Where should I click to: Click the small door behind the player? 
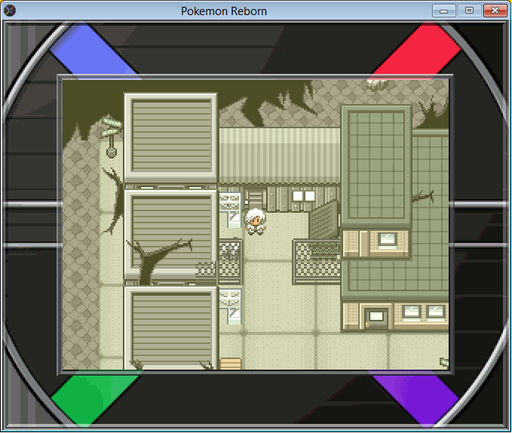point(255,198)
